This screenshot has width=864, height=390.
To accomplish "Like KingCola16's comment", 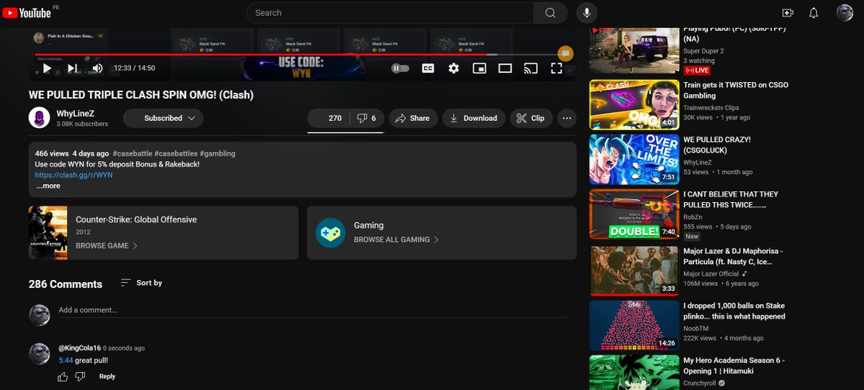I will 63,376.
